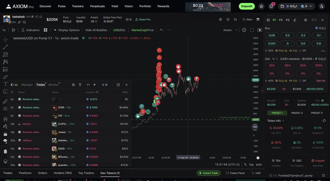
Task: Enter fullscreen chart mode
Action: click(252, 30)
